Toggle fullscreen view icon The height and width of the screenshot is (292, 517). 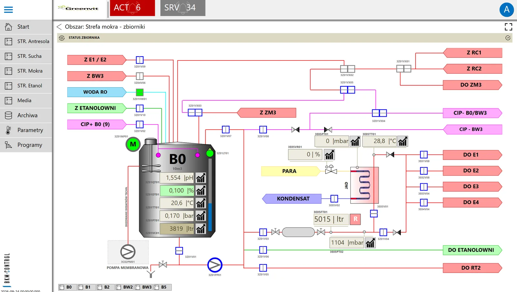coord(508,27)
